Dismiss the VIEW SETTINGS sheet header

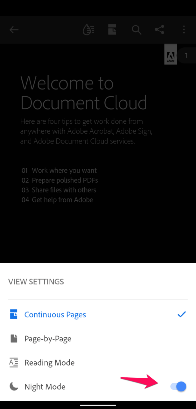(36, 282)
